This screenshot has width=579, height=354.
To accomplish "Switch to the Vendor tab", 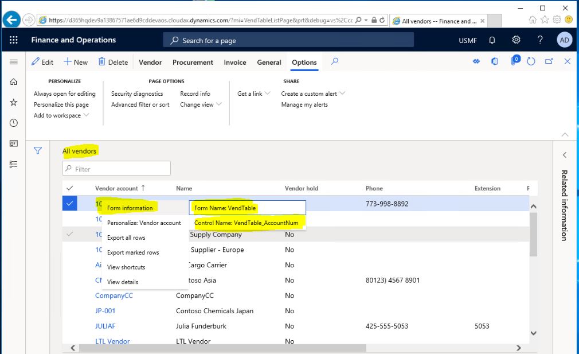I will point(150,62).
